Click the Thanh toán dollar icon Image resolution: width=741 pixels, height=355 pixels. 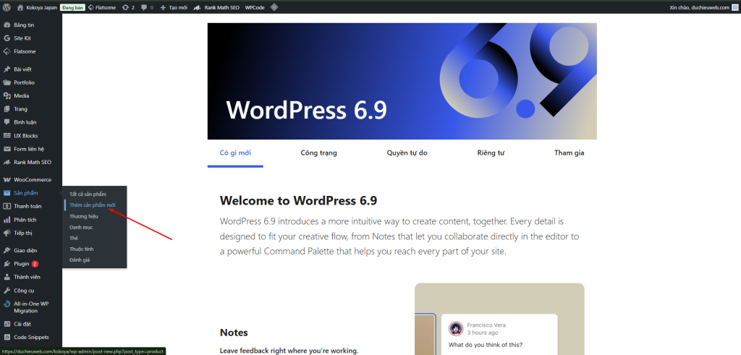7,206
